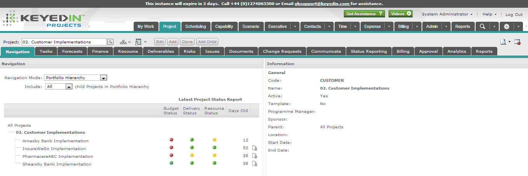The height and width of the screenshot is (176, 528).
Task: Switch to the Finance project tab
Action: (100, 51)
